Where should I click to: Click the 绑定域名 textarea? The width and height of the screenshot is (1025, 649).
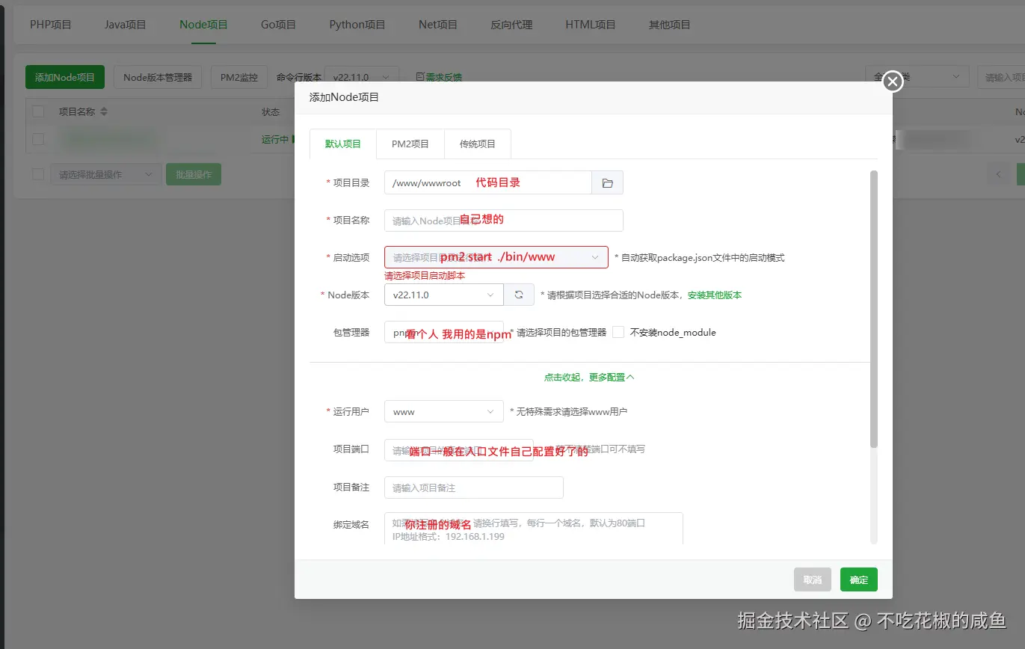pos(534,529)
